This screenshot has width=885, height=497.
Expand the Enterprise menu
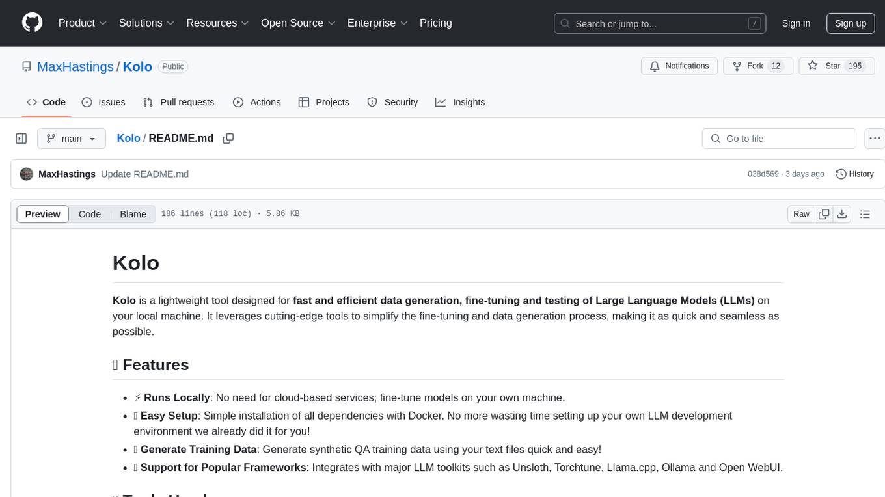pos(377,23)
